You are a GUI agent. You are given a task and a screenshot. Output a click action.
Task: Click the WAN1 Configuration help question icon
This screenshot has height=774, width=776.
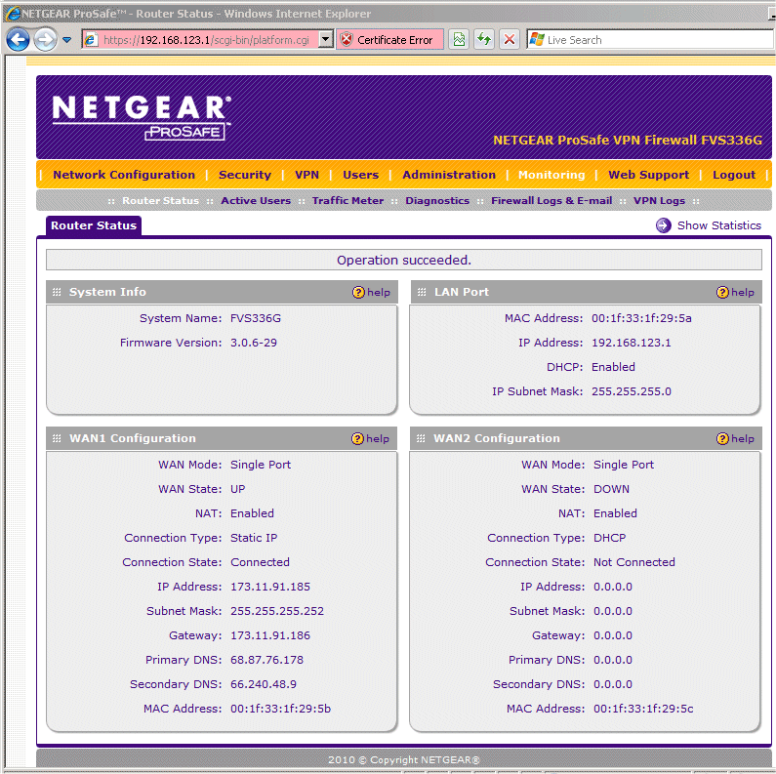coord(357,438)
